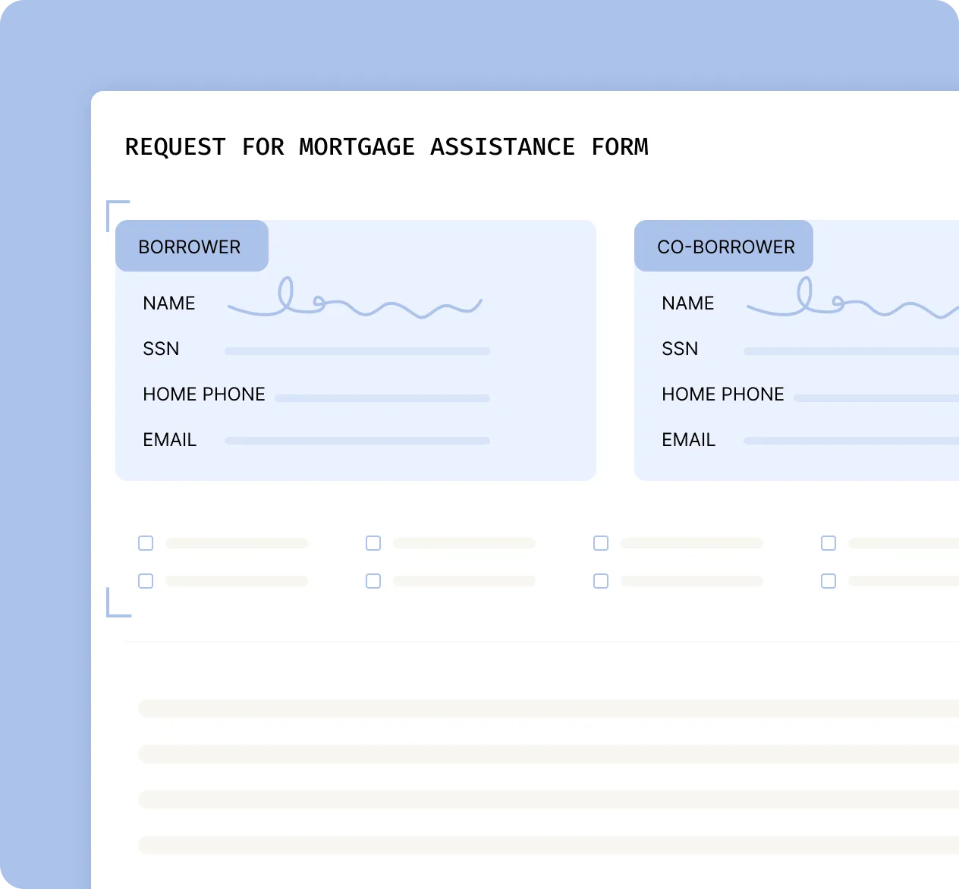Tick the second checkbox in the top row
The width and height of the screenshot is (959, 889).
(373, 543)
